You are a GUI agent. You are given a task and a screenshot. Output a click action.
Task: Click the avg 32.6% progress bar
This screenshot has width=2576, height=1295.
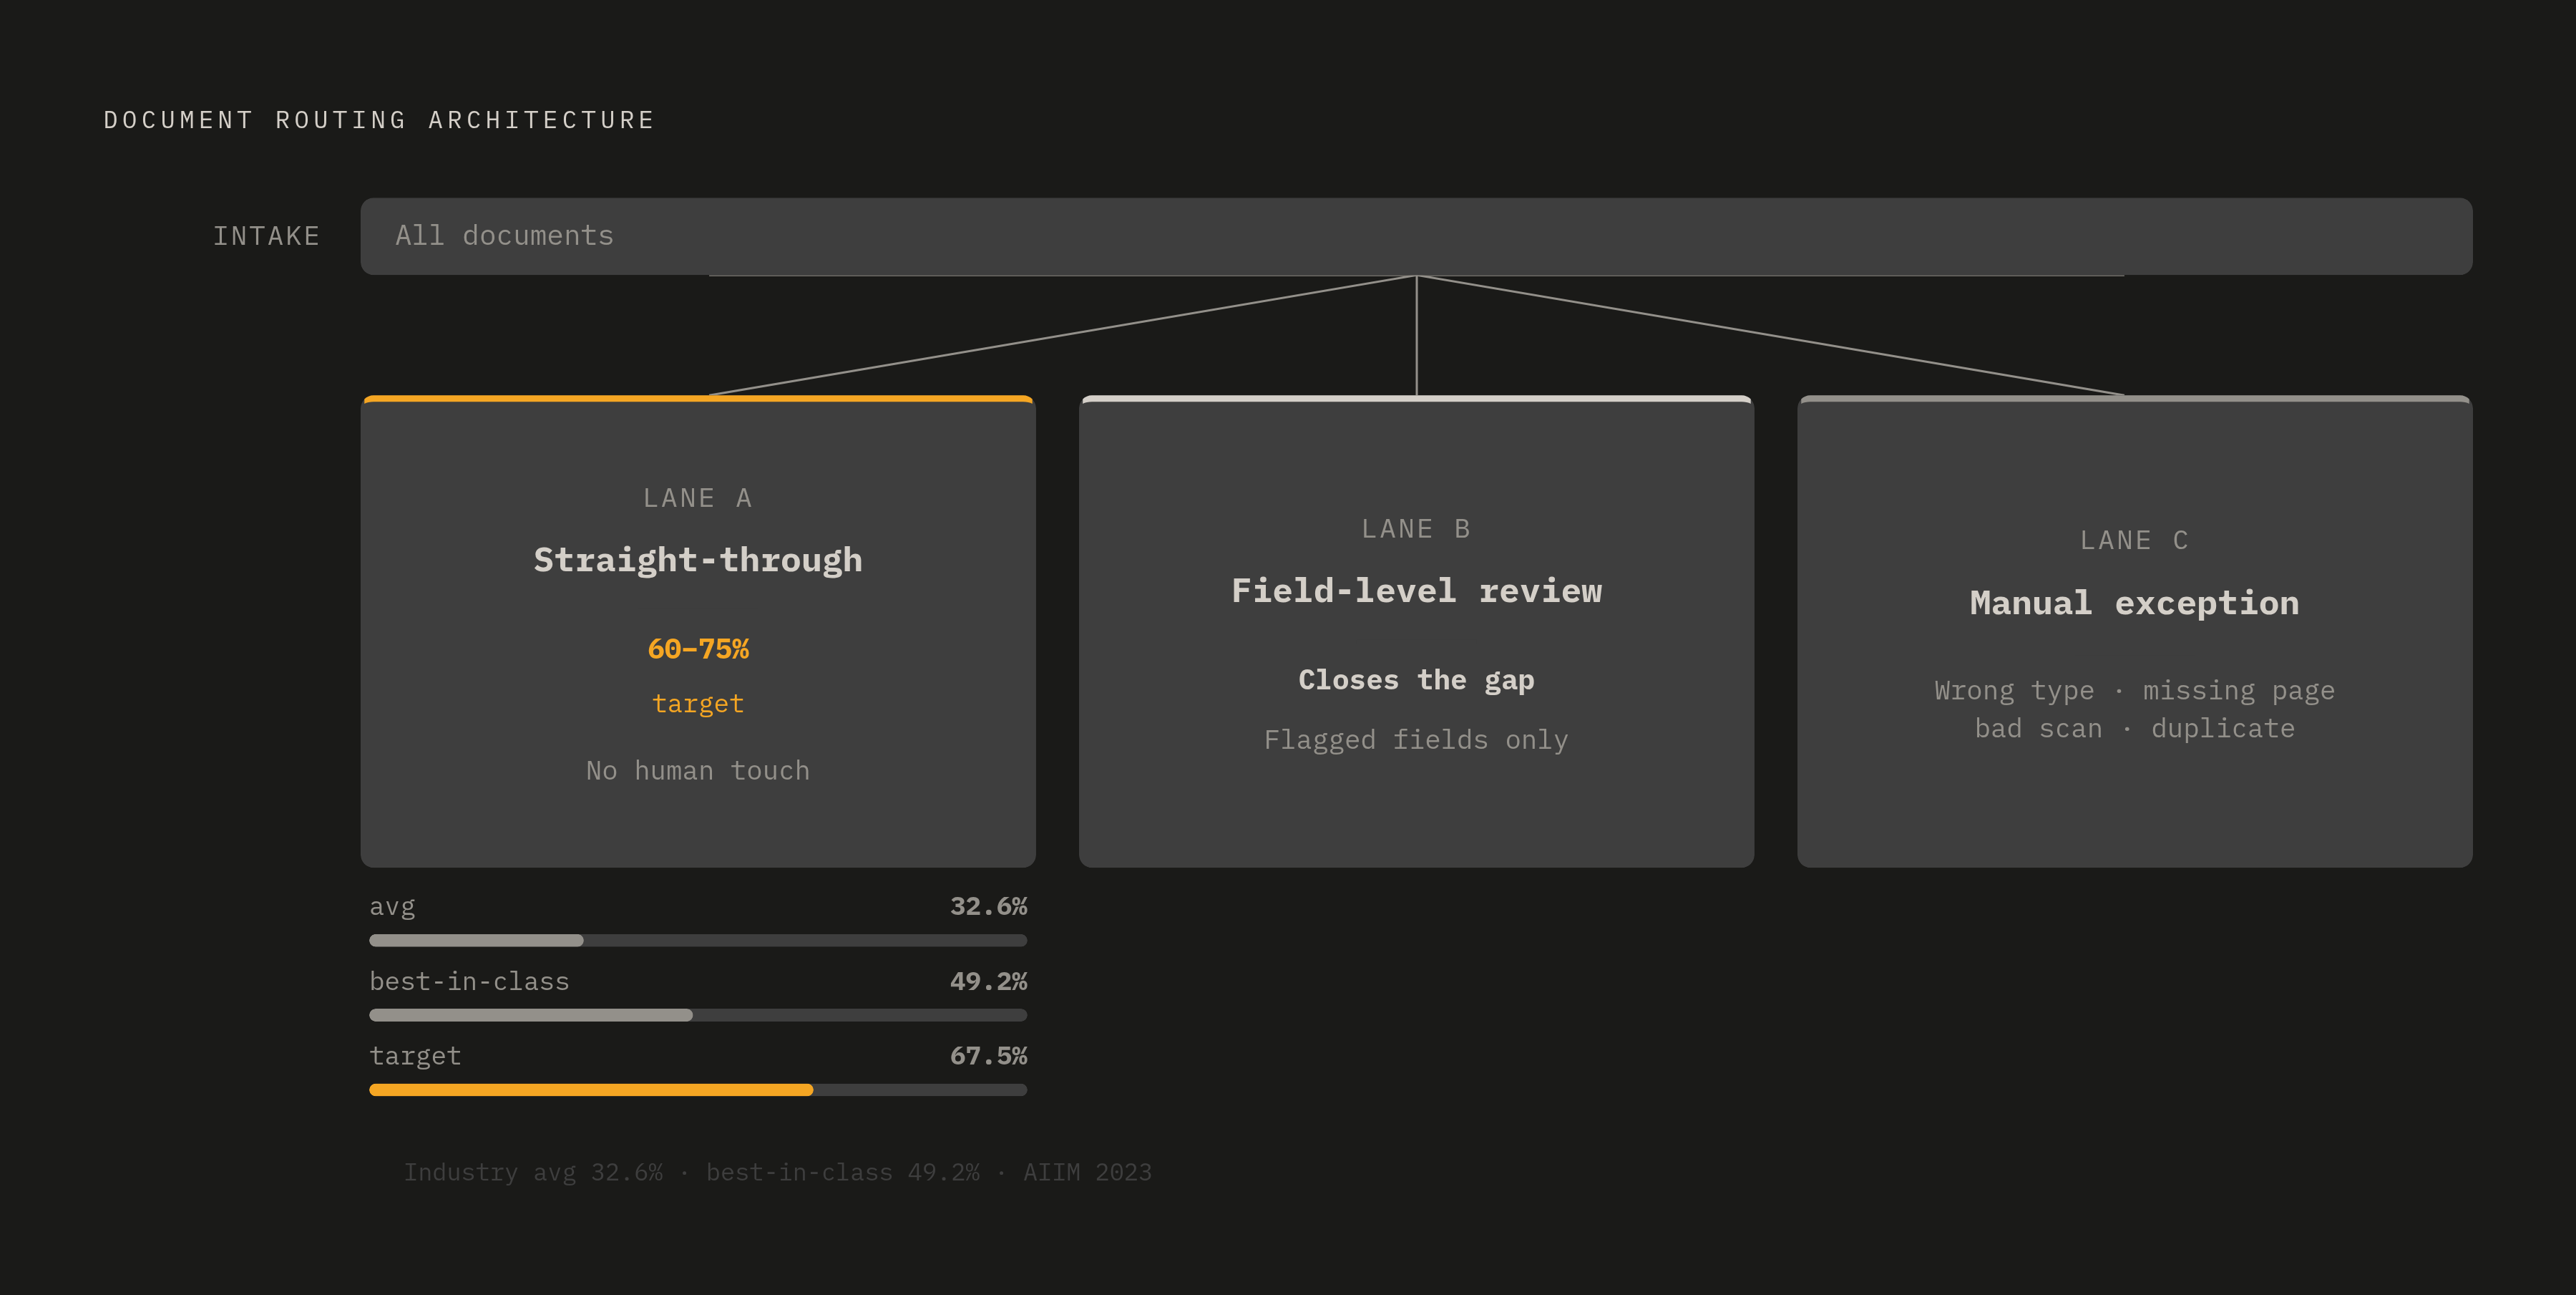[x=698, y=940]
